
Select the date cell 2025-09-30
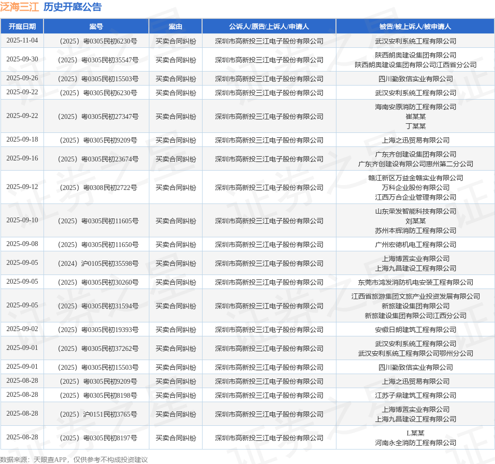(x=22, y=59)
